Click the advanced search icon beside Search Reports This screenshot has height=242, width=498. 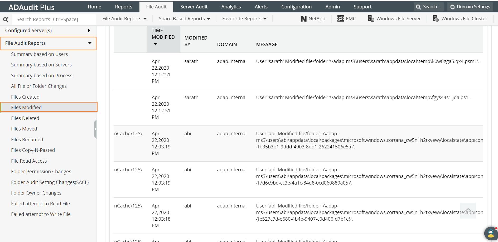point(6,19)
